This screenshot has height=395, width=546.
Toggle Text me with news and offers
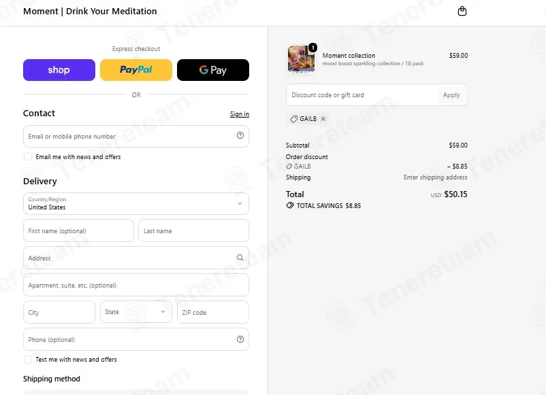(28, 360)
